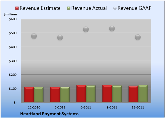165x118 pixels.
Task: Click the green actual bar for 3-2011
Action: click(x=65, y=95)
